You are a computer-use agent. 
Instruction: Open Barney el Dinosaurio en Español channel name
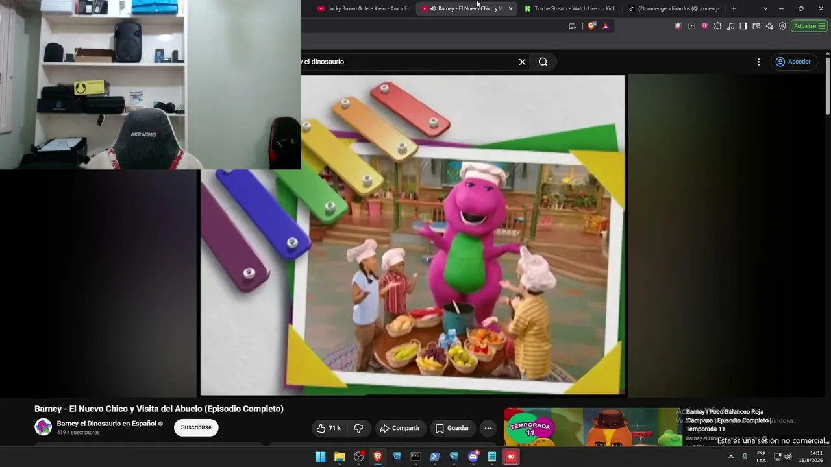point(107,424)
